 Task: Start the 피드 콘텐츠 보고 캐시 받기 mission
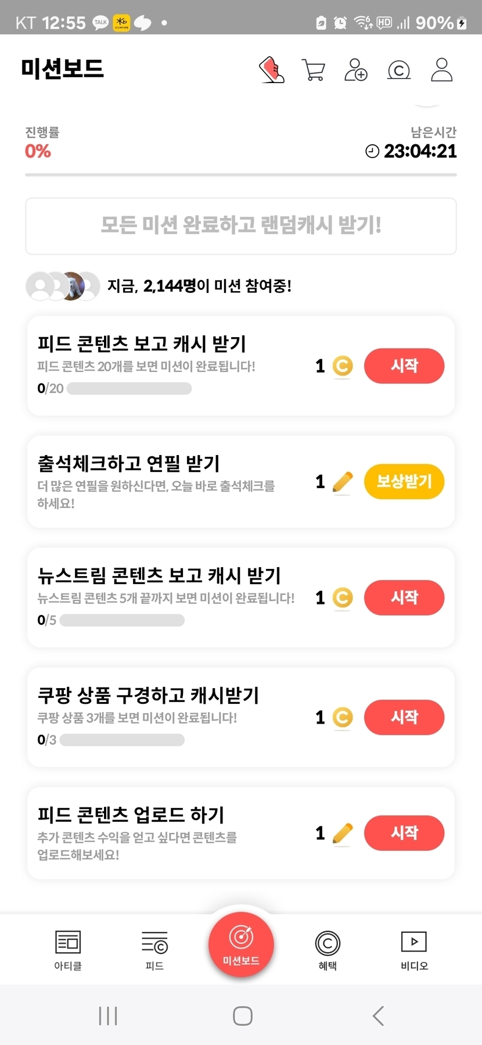(404, 366)
